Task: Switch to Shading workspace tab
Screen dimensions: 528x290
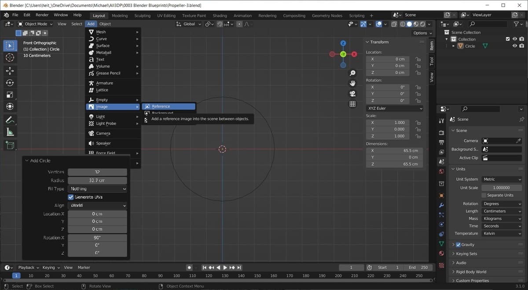Action: click(220, 15)
